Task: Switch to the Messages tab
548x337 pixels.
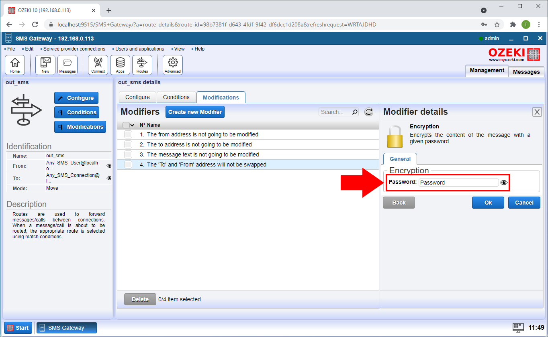Action: 526,72
